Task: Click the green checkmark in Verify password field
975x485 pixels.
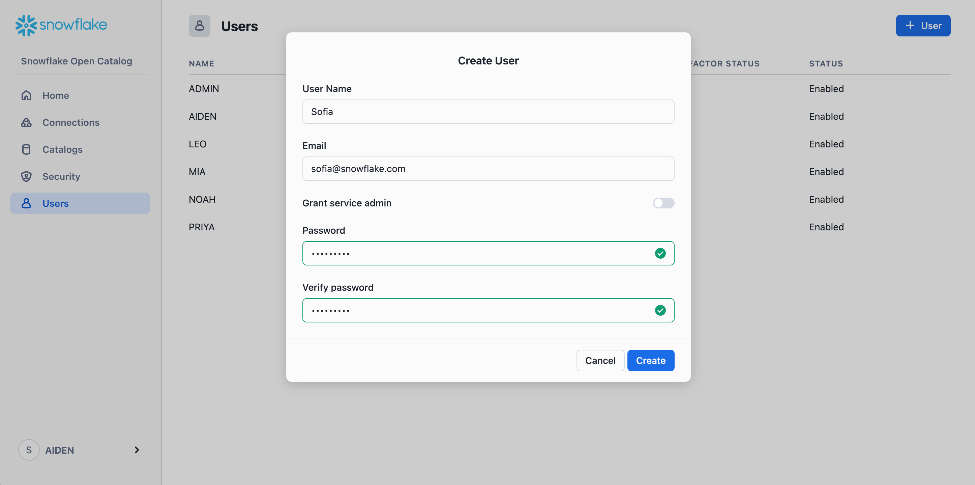Action: [660, 310]
